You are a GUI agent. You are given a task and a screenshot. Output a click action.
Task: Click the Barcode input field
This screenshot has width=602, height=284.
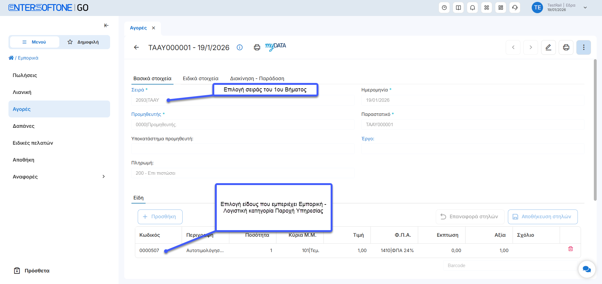510,266
